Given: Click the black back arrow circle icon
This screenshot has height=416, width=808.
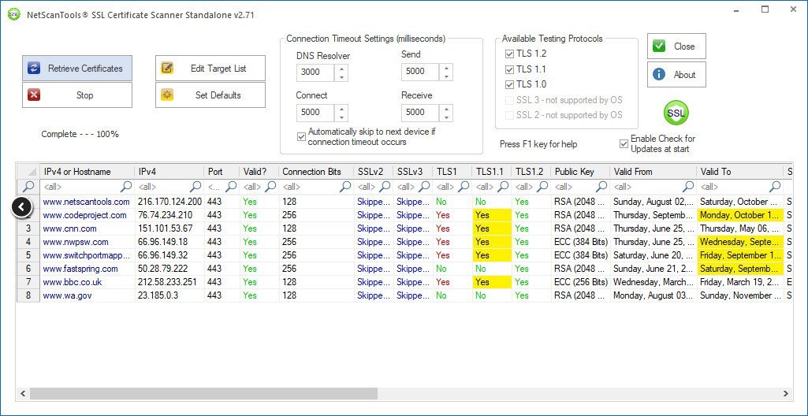Looking at the screenshot, I should (22, 207).
